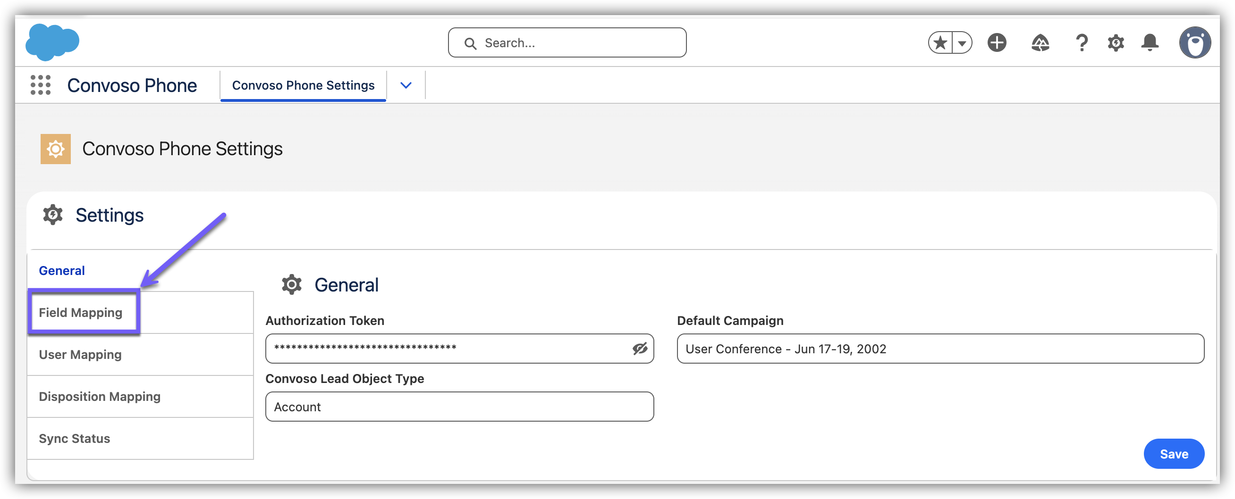The width and height of the screenshot is (1235, 499).
Task: Expand the Convoso Phone Settings tab chevron
Action: (406, 85)
